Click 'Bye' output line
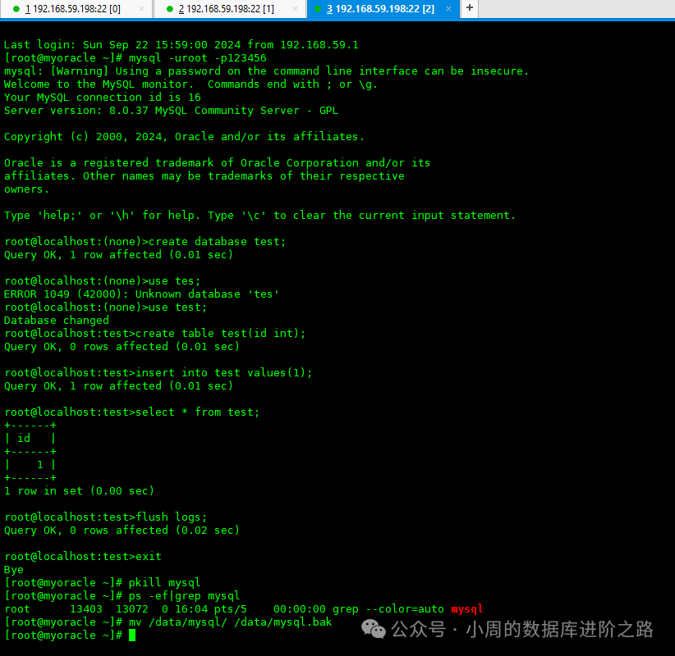Screen dimensions: 675x656 point(14,570)
